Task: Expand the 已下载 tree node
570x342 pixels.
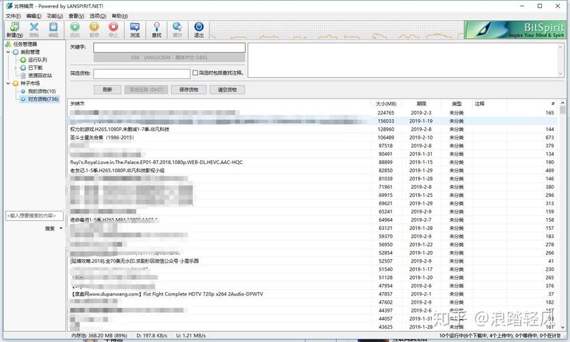Action: coord(14,68)
